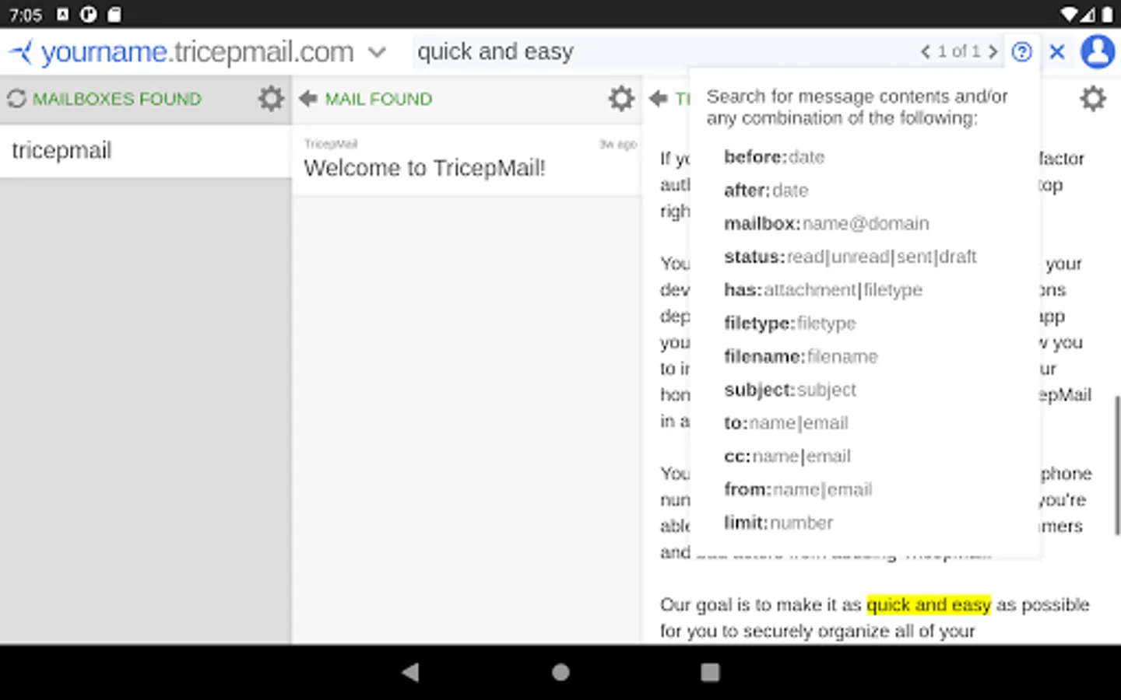Focus the search field containing 'quick and easy'
This screenshot has width=1121, height=700.
662,52
